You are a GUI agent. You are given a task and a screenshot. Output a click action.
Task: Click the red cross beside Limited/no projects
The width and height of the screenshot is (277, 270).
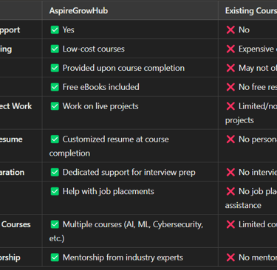pyautogui.click(x=230, y=106)
